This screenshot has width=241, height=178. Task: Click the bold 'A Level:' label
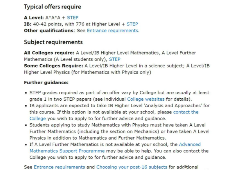[34, 18]
